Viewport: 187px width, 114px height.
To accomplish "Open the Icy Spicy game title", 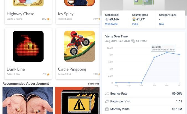I will [66, 14].
